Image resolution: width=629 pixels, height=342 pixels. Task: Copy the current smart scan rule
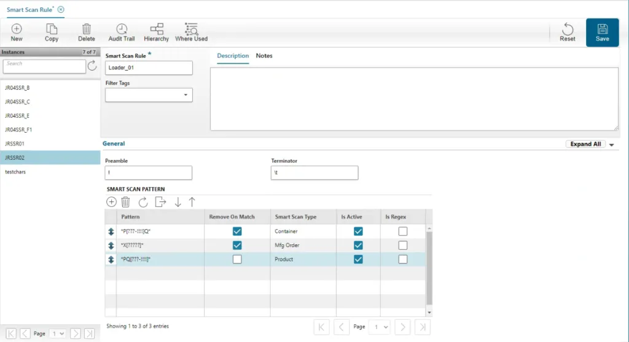point(52,33)
